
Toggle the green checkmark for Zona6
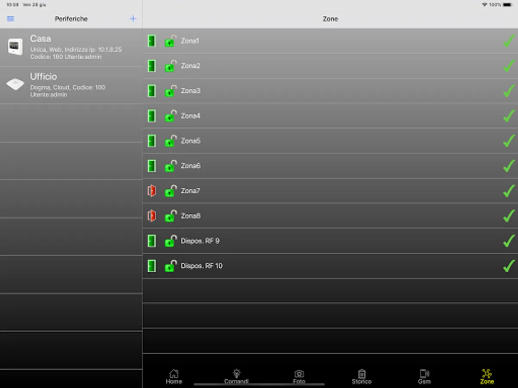pos(509,166)
